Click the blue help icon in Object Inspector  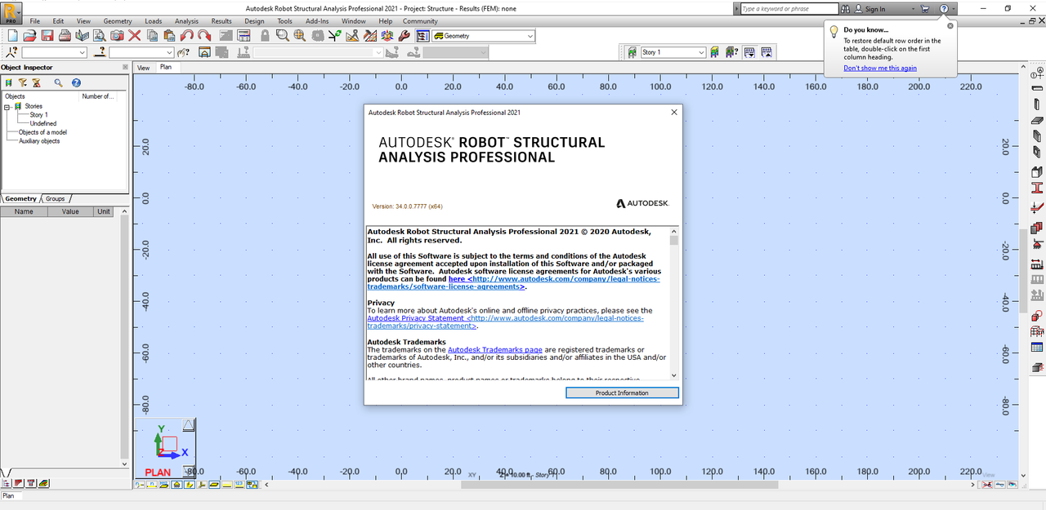pyautogui.click(x=76, y=82)
